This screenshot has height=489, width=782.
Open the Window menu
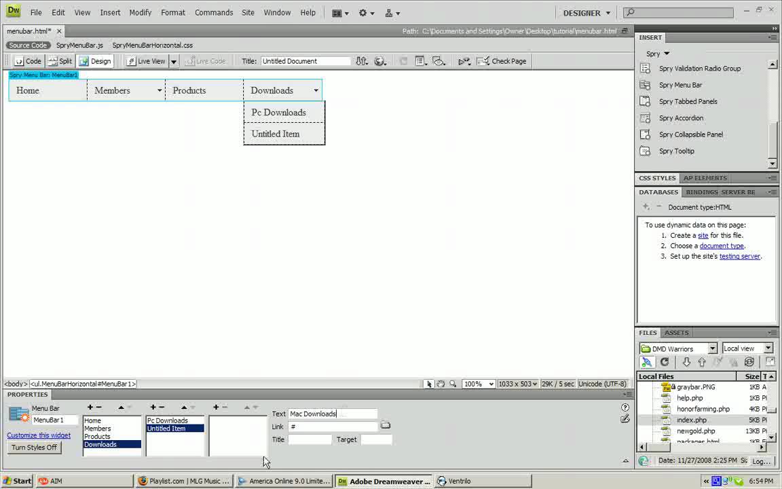tap(277, 12)
